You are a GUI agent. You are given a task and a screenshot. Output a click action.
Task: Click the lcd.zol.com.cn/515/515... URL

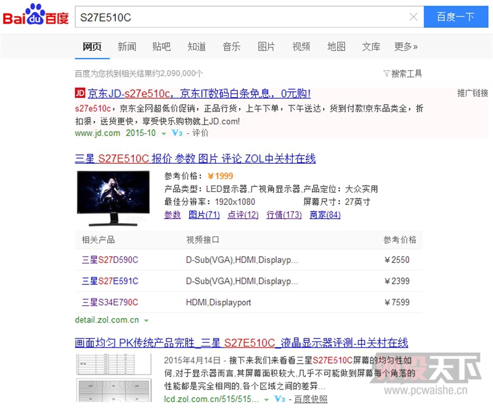211,399
